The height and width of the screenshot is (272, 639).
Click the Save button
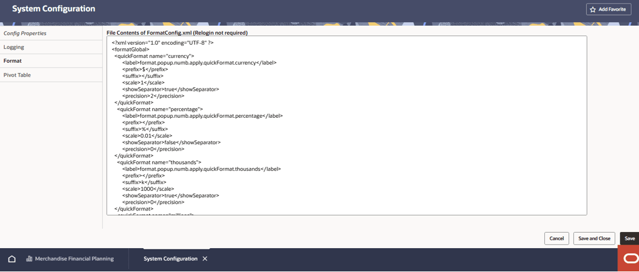(629, 239)
